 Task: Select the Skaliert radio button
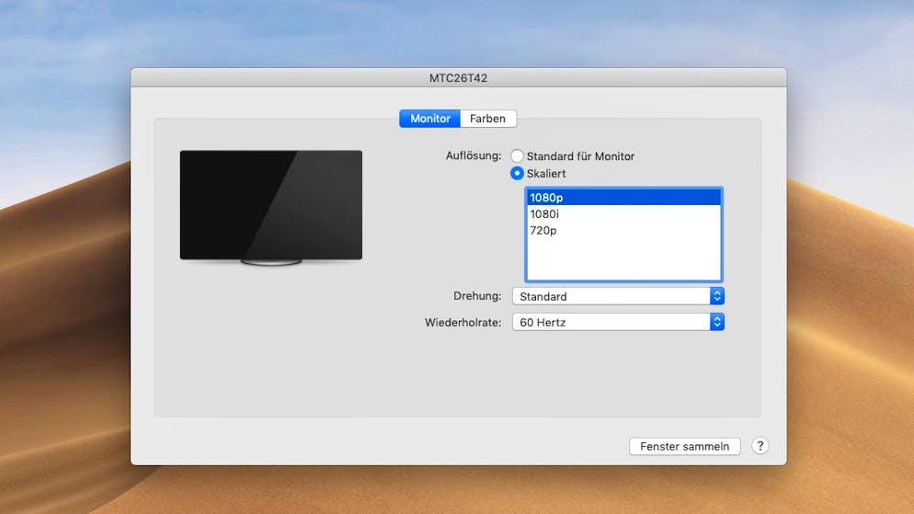(x=517, y=173)
